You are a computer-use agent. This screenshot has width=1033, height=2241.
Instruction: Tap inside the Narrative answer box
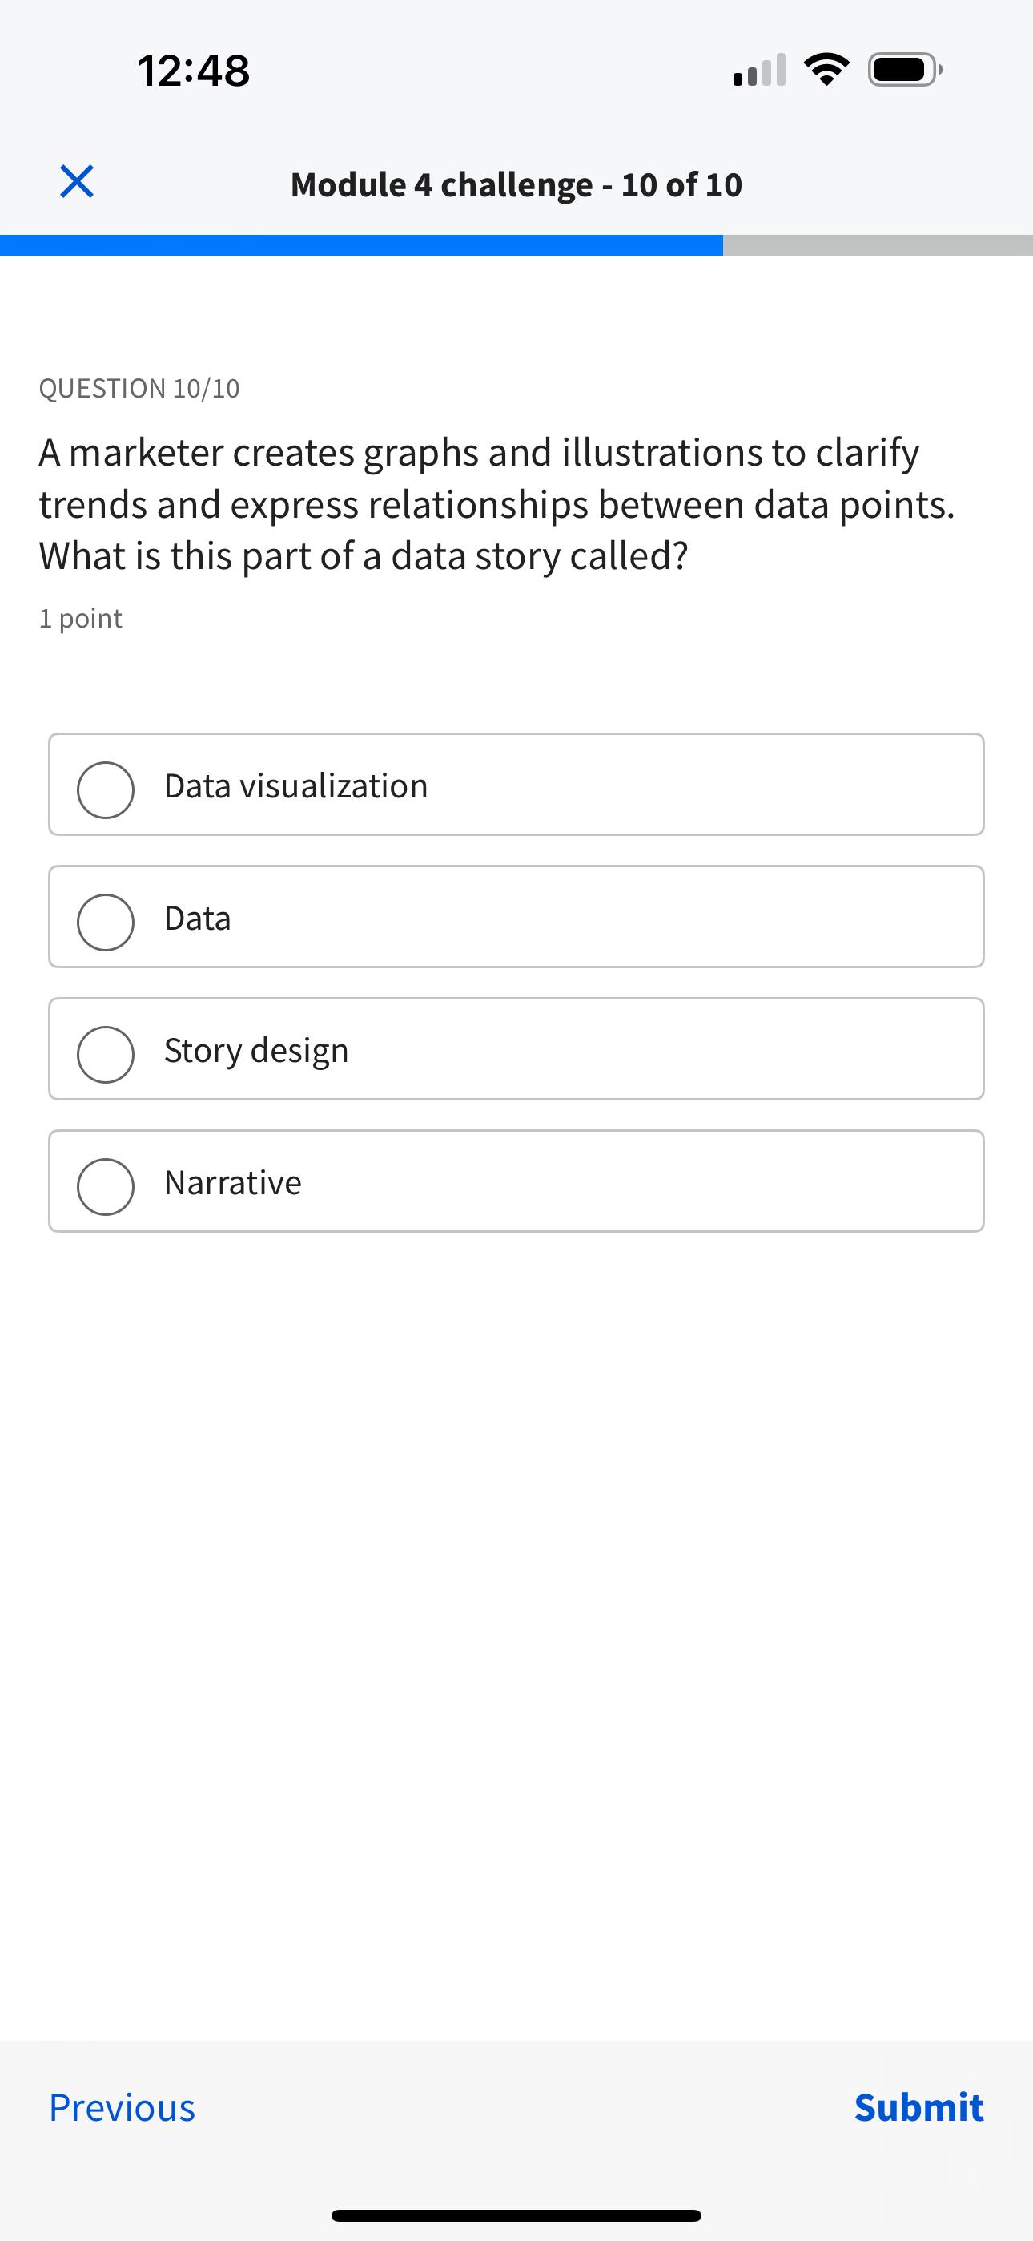[x=516, y=1181]
